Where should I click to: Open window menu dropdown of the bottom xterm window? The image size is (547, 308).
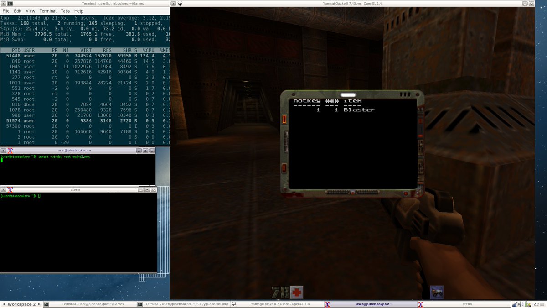(3, 189)
